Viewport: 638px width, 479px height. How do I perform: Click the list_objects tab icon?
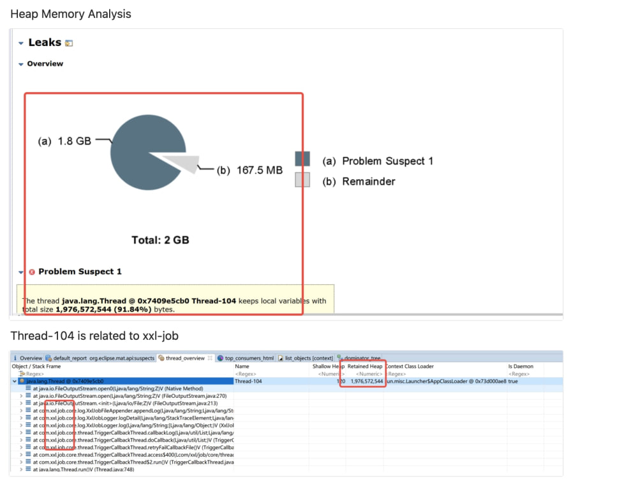pos(280,358)
